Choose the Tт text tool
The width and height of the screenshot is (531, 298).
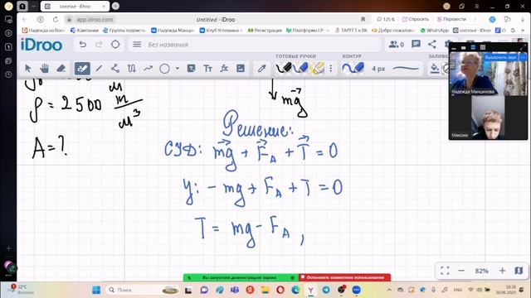[x=207, y=69]
